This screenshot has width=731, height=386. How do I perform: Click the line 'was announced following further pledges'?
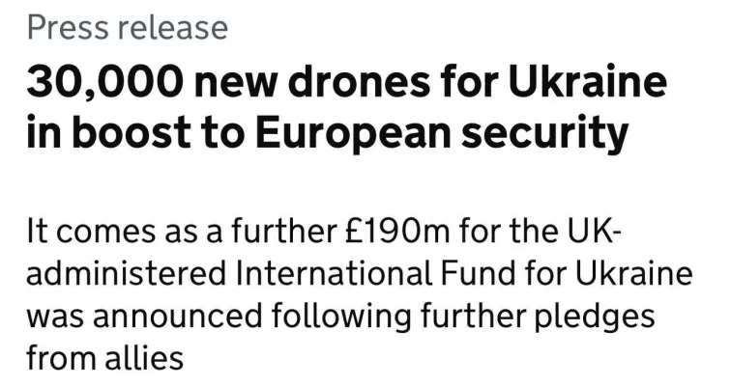340,318
